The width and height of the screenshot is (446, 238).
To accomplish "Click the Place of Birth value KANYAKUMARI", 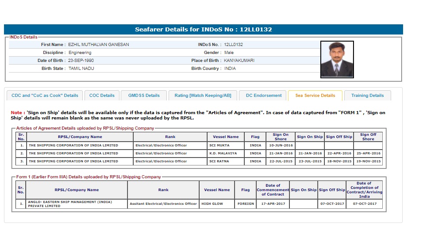I will [x=239, y=61].
